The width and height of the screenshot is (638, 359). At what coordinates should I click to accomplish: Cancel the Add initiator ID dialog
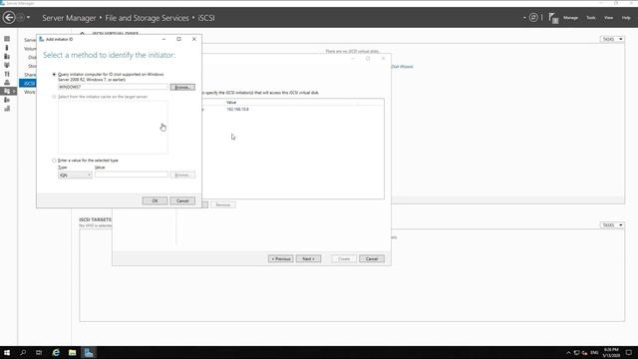click(182, 200)
